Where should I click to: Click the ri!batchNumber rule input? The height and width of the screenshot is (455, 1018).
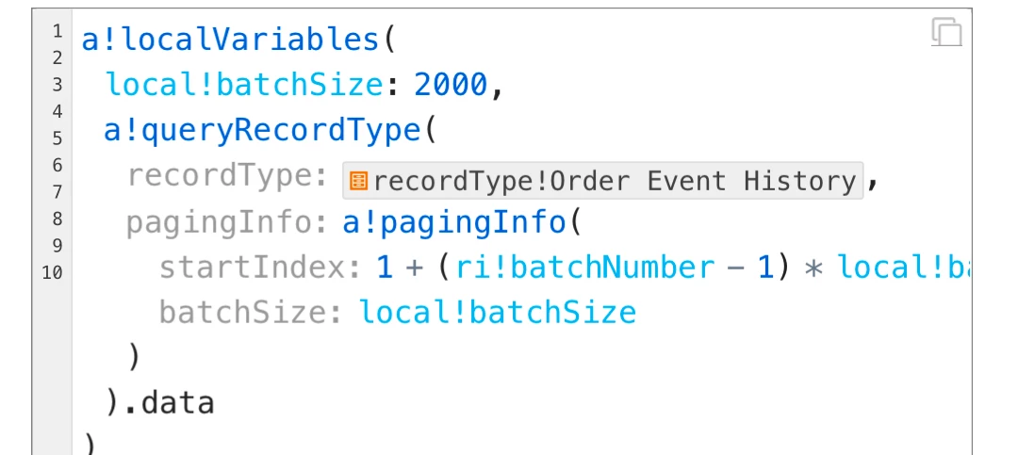pyautogui.click(x=585, y=268)
